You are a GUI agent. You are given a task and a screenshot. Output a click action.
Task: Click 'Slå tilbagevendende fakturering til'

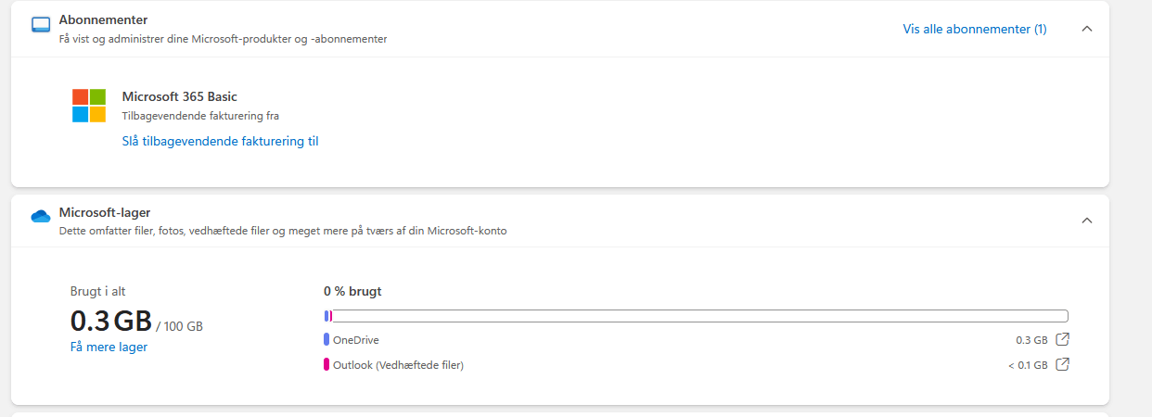[220, 141]
